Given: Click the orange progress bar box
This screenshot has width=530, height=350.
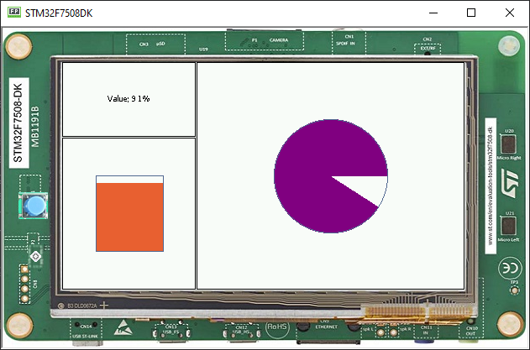Looking at the screenshot, I should 129,217.
